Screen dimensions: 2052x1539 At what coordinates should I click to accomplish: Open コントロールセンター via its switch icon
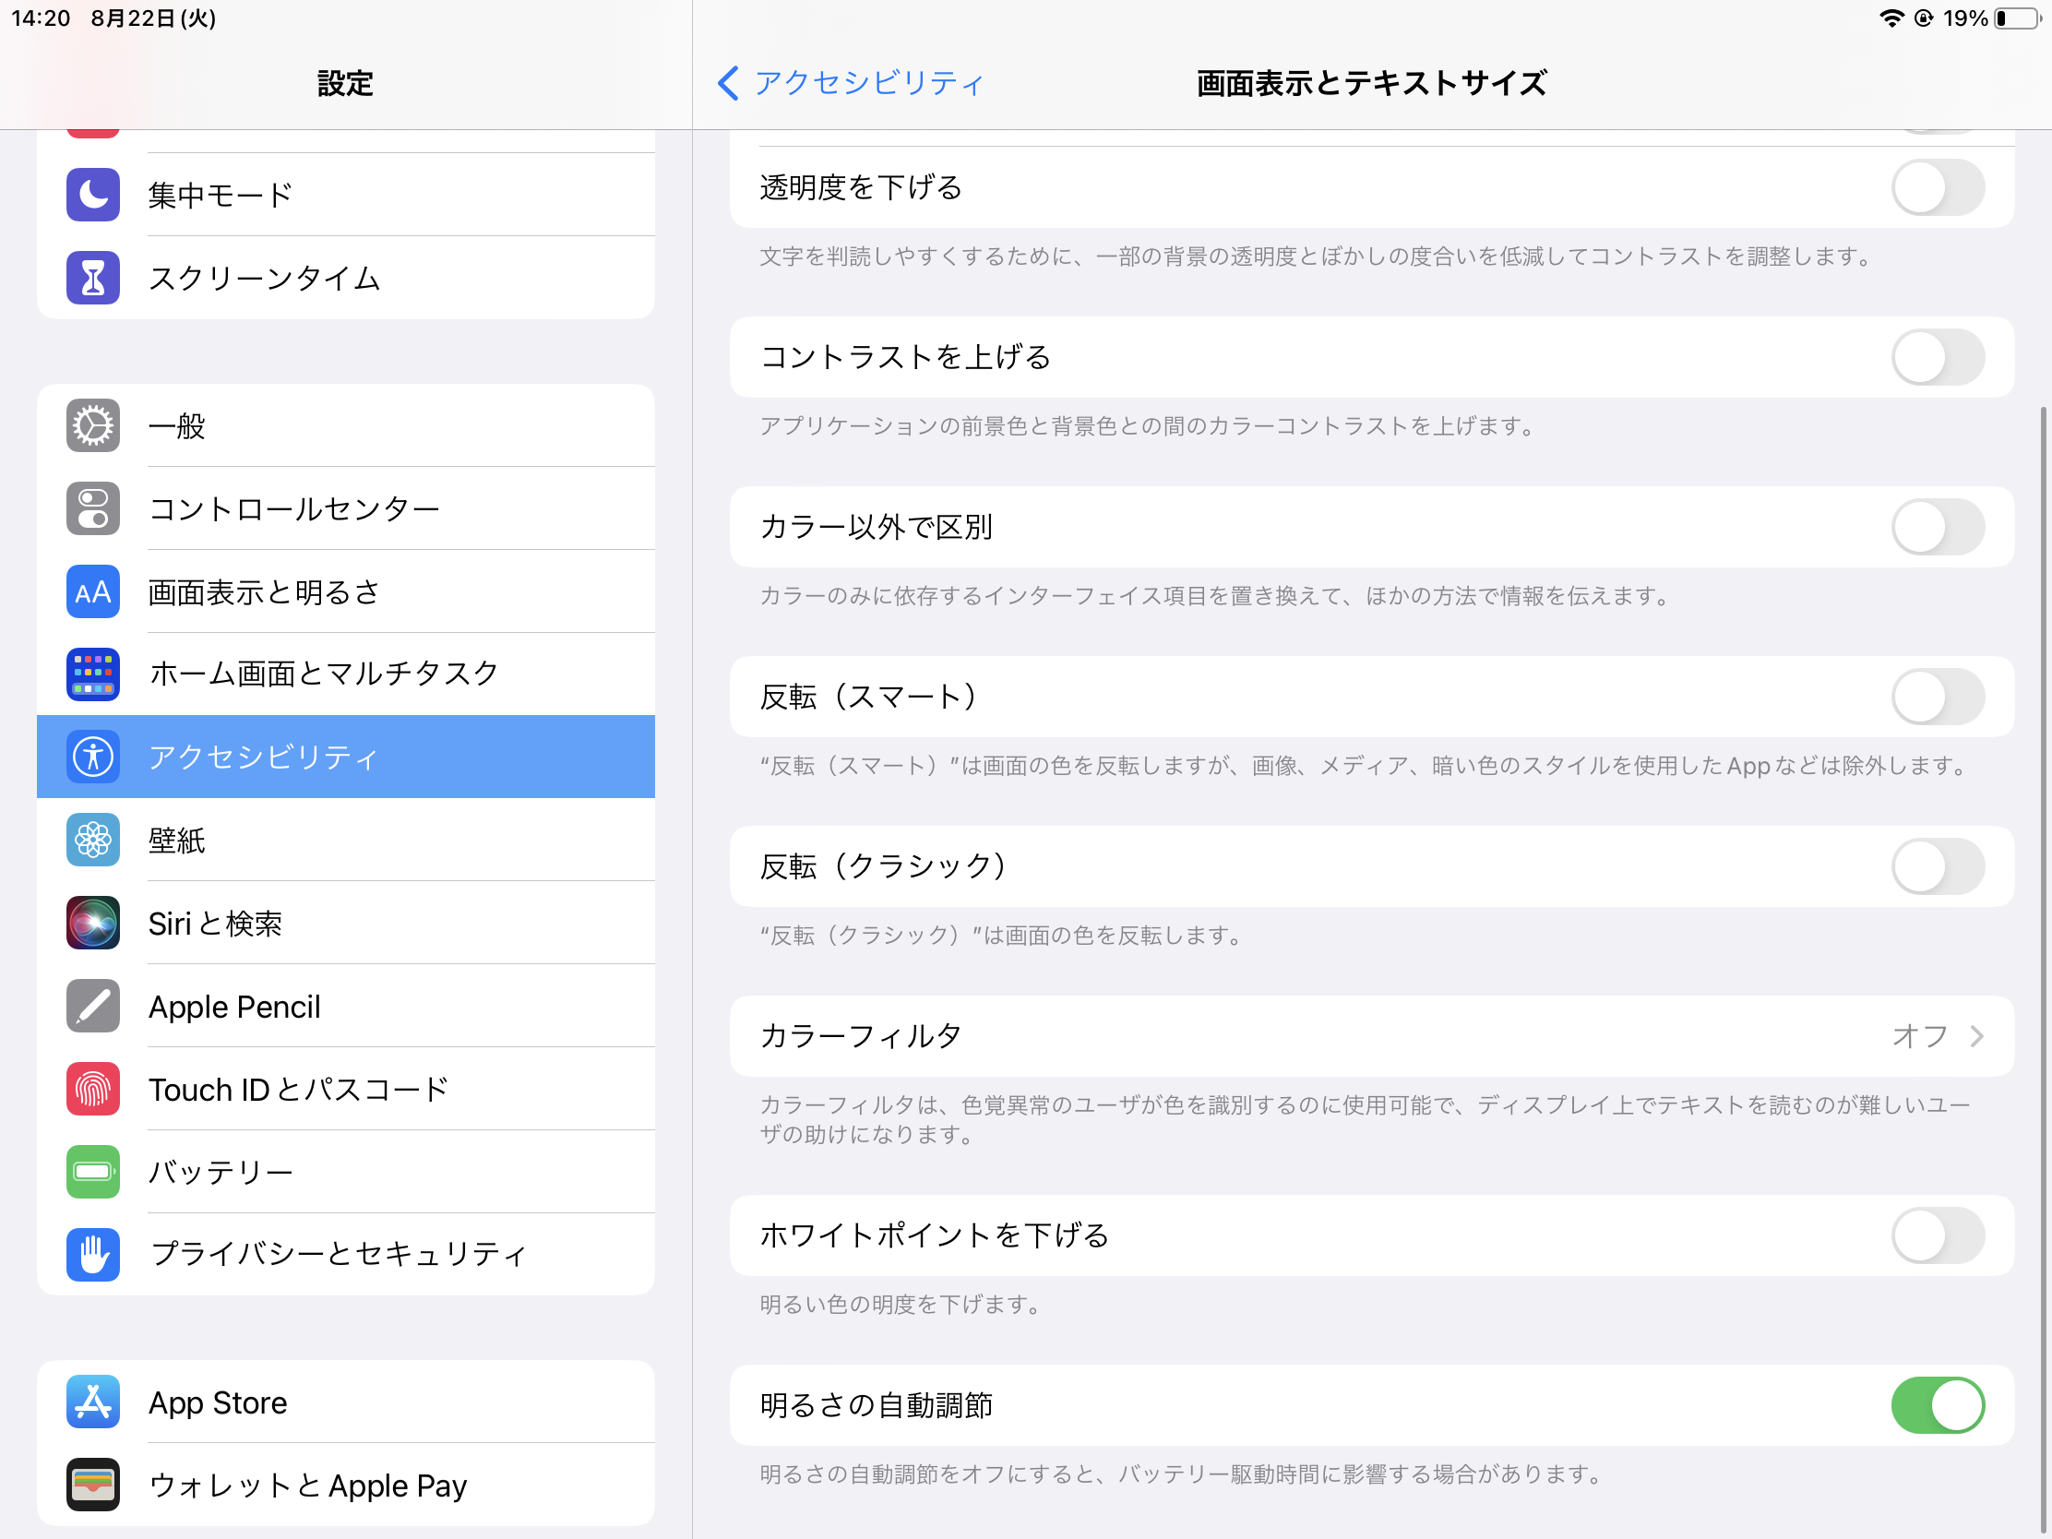tap(93, 508)
